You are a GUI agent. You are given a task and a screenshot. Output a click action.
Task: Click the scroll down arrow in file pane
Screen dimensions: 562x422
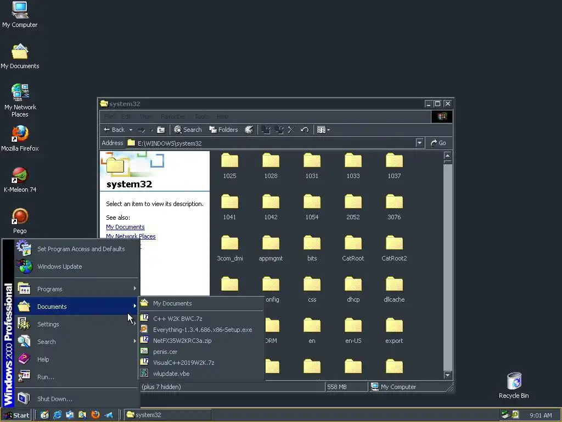pos(447,375)
